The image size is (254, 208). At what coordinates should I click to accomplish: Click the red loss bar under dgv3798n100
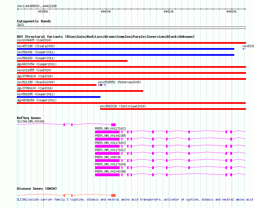tap(131, 79)
